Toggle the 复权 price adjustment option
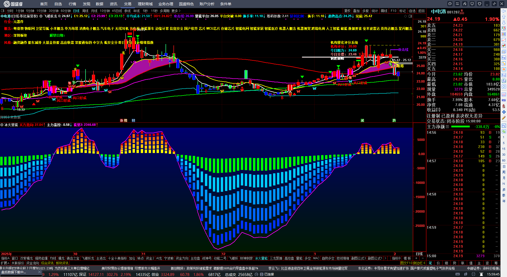The height and width of the screenshot is (277, 507). [348, 11]
